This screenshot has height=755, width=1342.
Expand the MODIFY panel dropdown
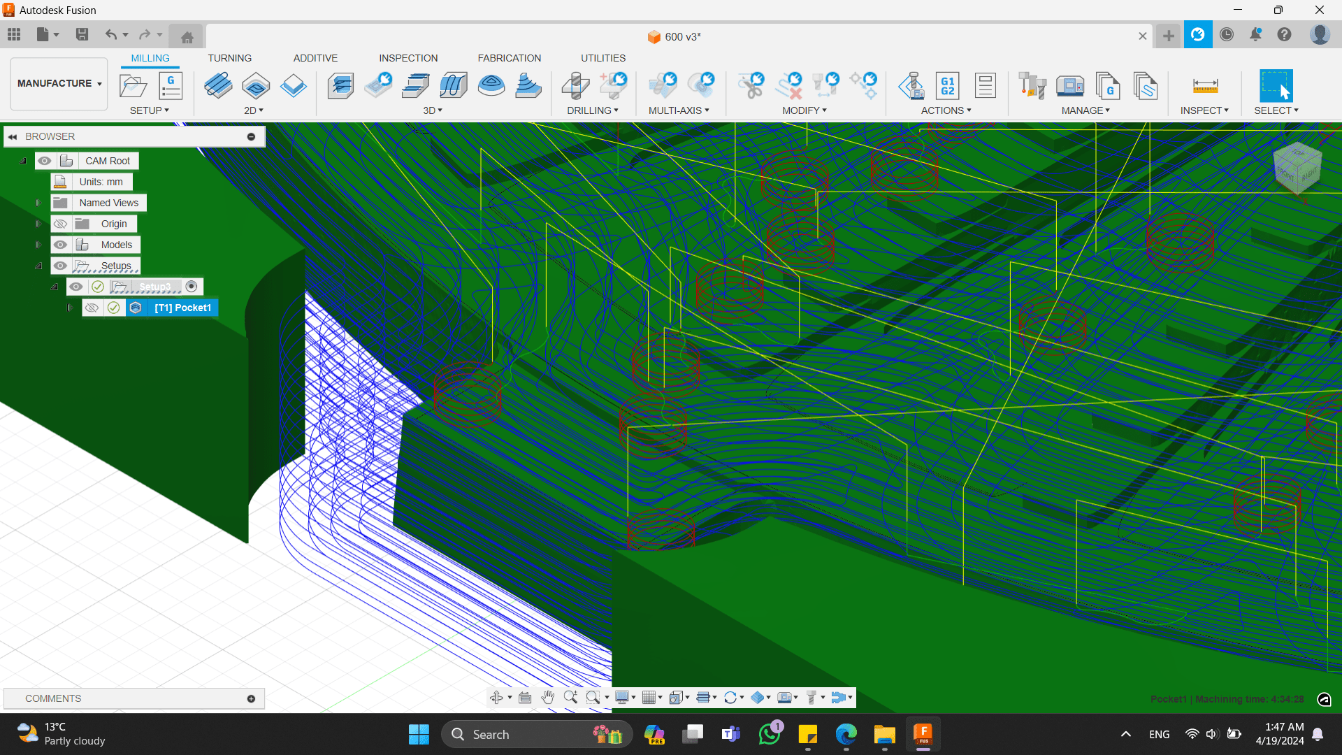(805, 110)
